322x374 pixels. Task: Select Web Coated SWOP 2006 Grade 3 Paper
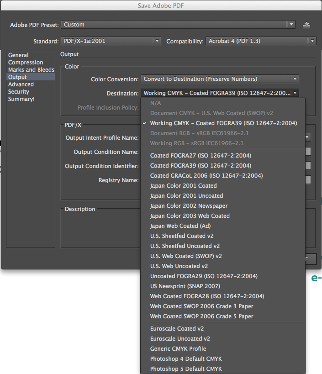pyautogui.click(x=223, y=306)
